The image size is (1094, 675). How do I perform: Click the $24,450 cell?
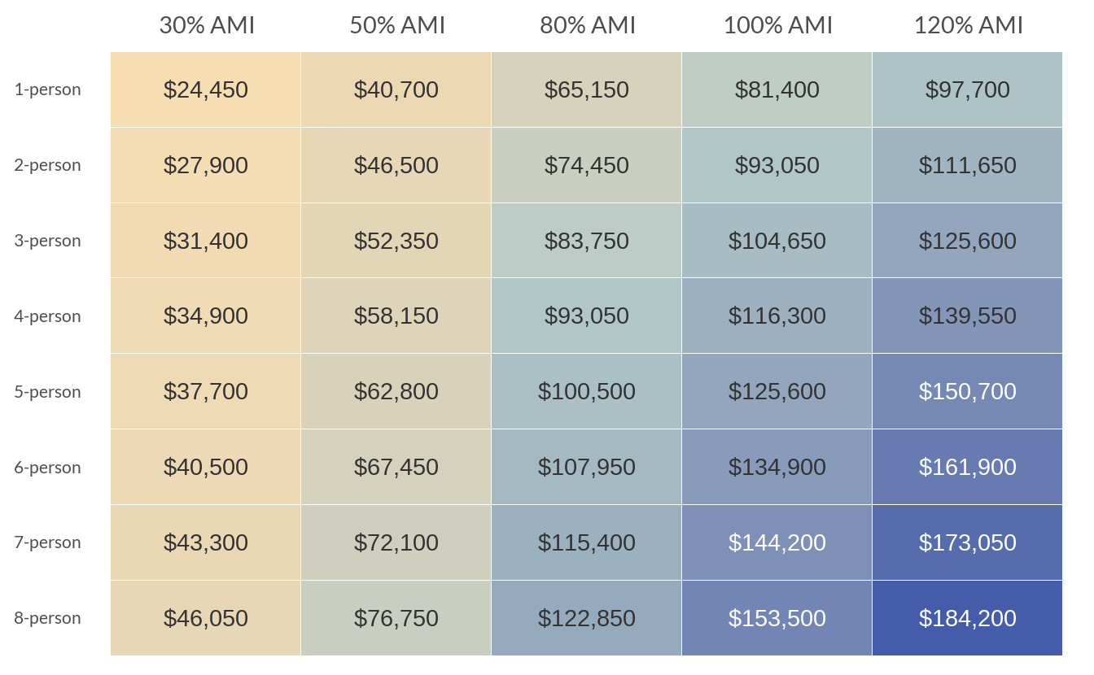click(x=206, y=89)
